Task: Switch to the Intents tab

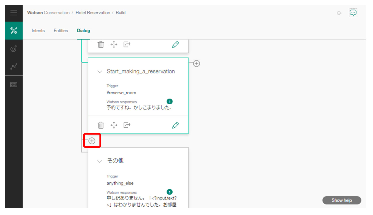Action: [x=38, y=31]
